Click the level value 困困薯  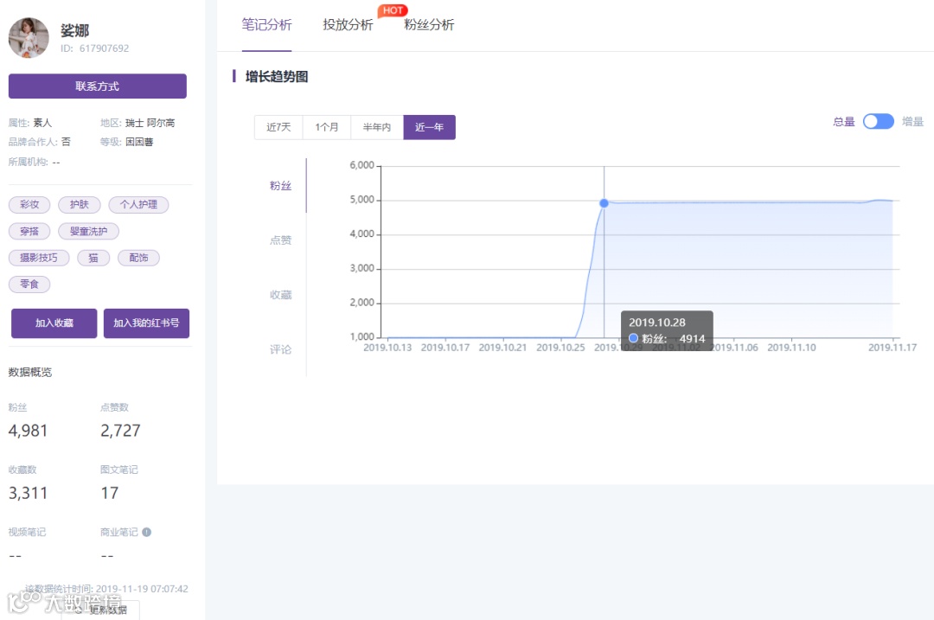[139, 142]
